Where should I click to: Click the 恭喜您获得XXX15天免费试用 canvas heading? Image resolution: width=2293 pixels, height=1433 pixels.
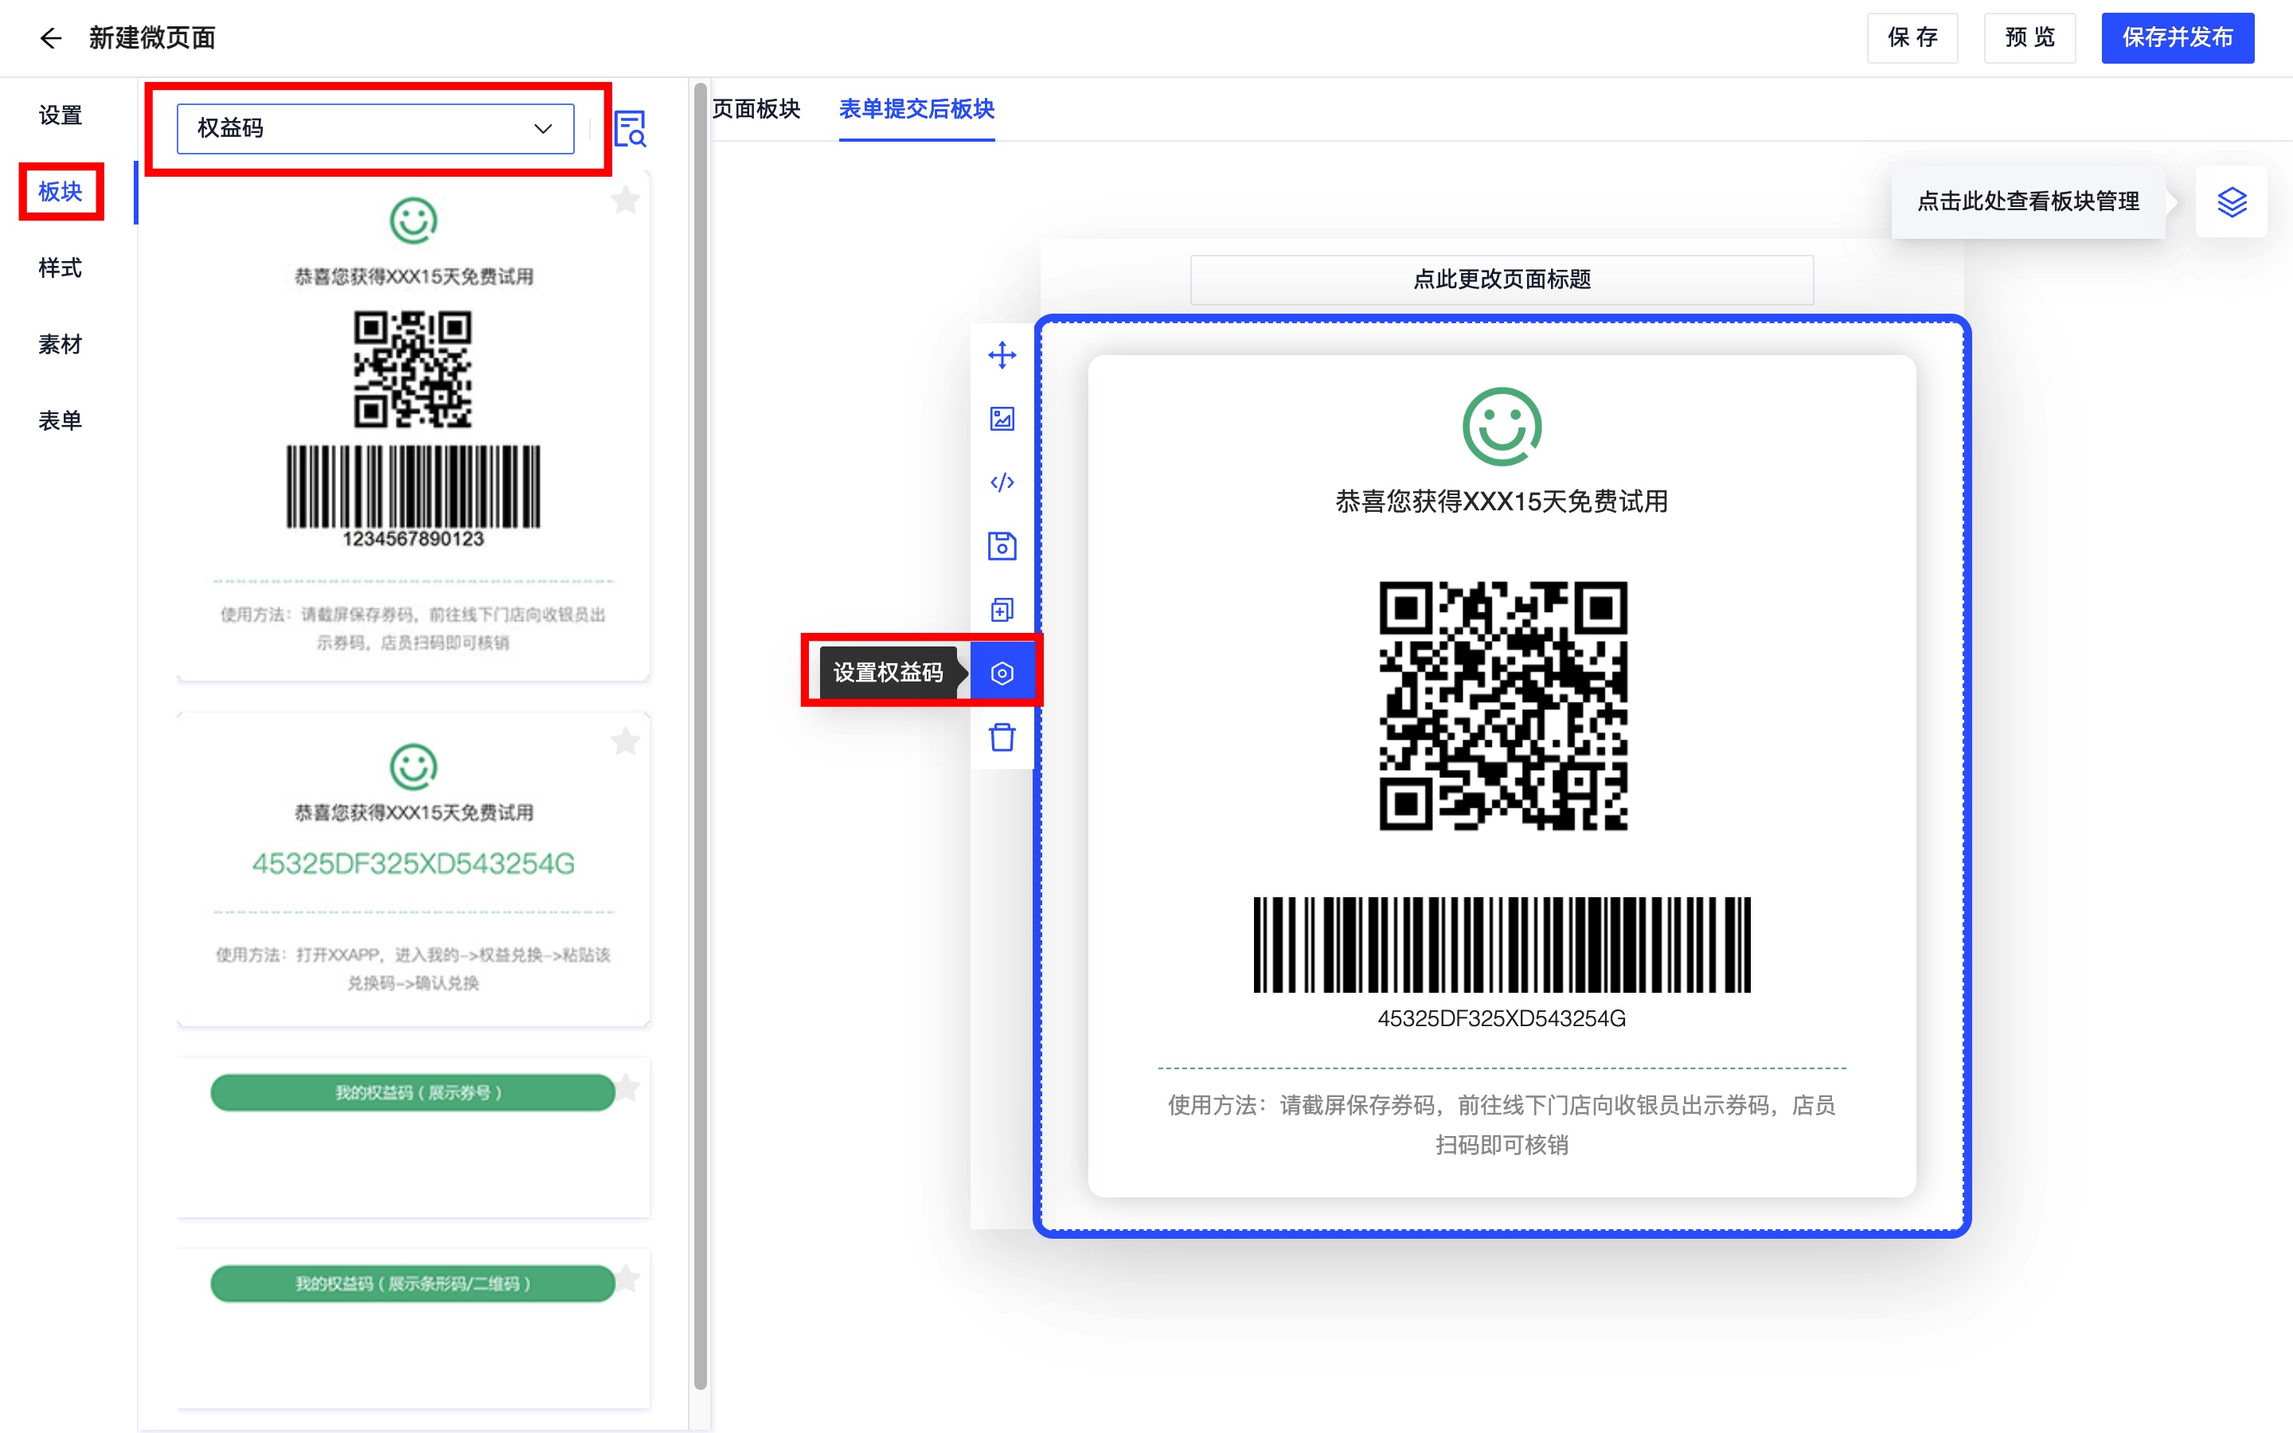pyautogui.click(x=1502, y=502)
